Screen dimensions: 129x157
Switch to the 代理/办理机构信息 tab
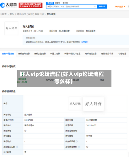click(72, 54)
